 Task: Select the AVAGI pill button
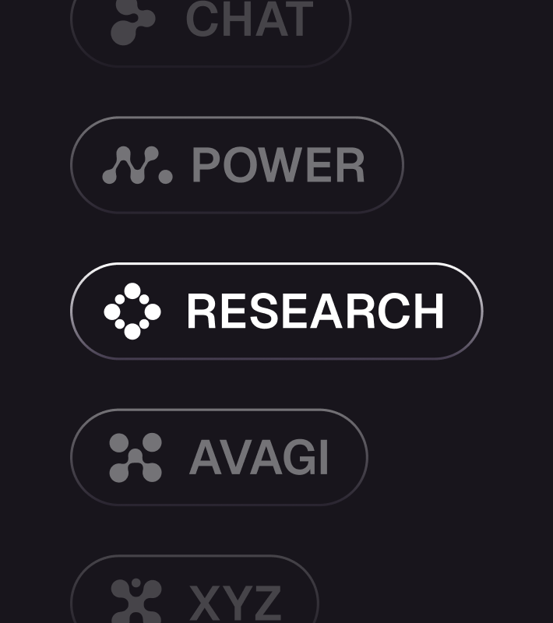(219, 458)
